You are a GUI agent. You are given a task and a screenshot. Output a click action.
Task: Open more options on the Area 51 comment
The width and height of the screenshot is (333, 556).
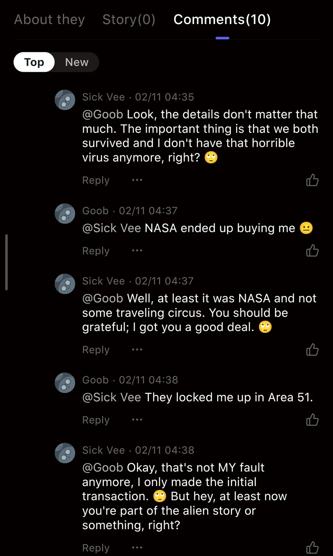[137, 420]
